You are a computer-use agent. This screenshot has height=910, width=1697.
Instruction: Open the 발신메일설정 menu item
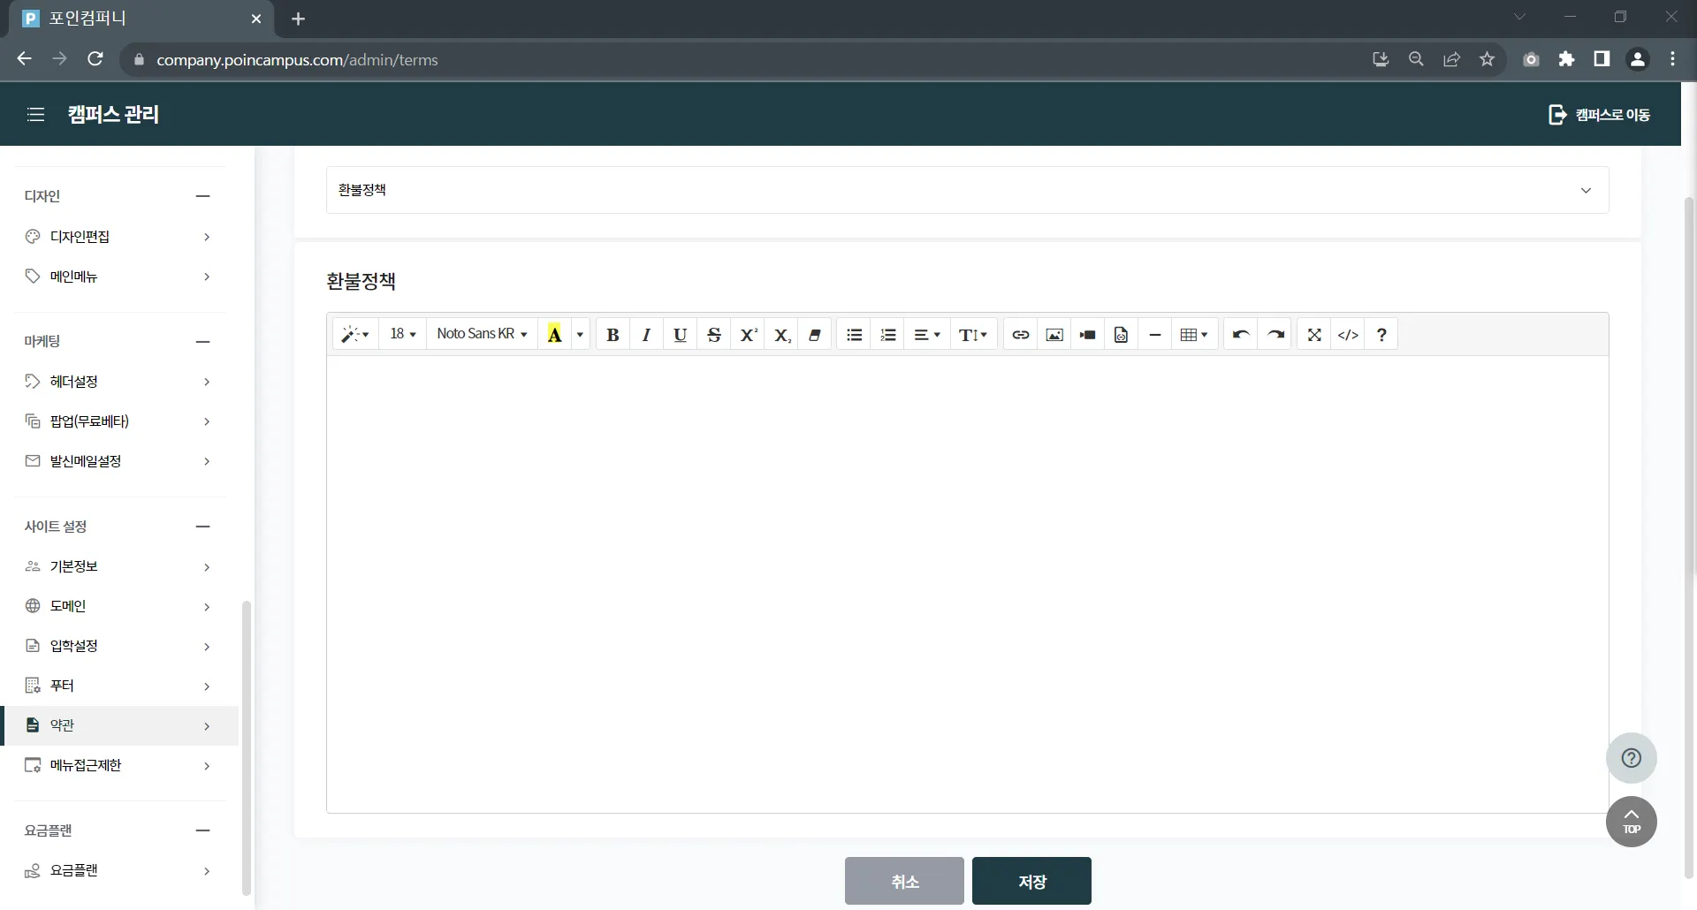click(x=119, y=461)
